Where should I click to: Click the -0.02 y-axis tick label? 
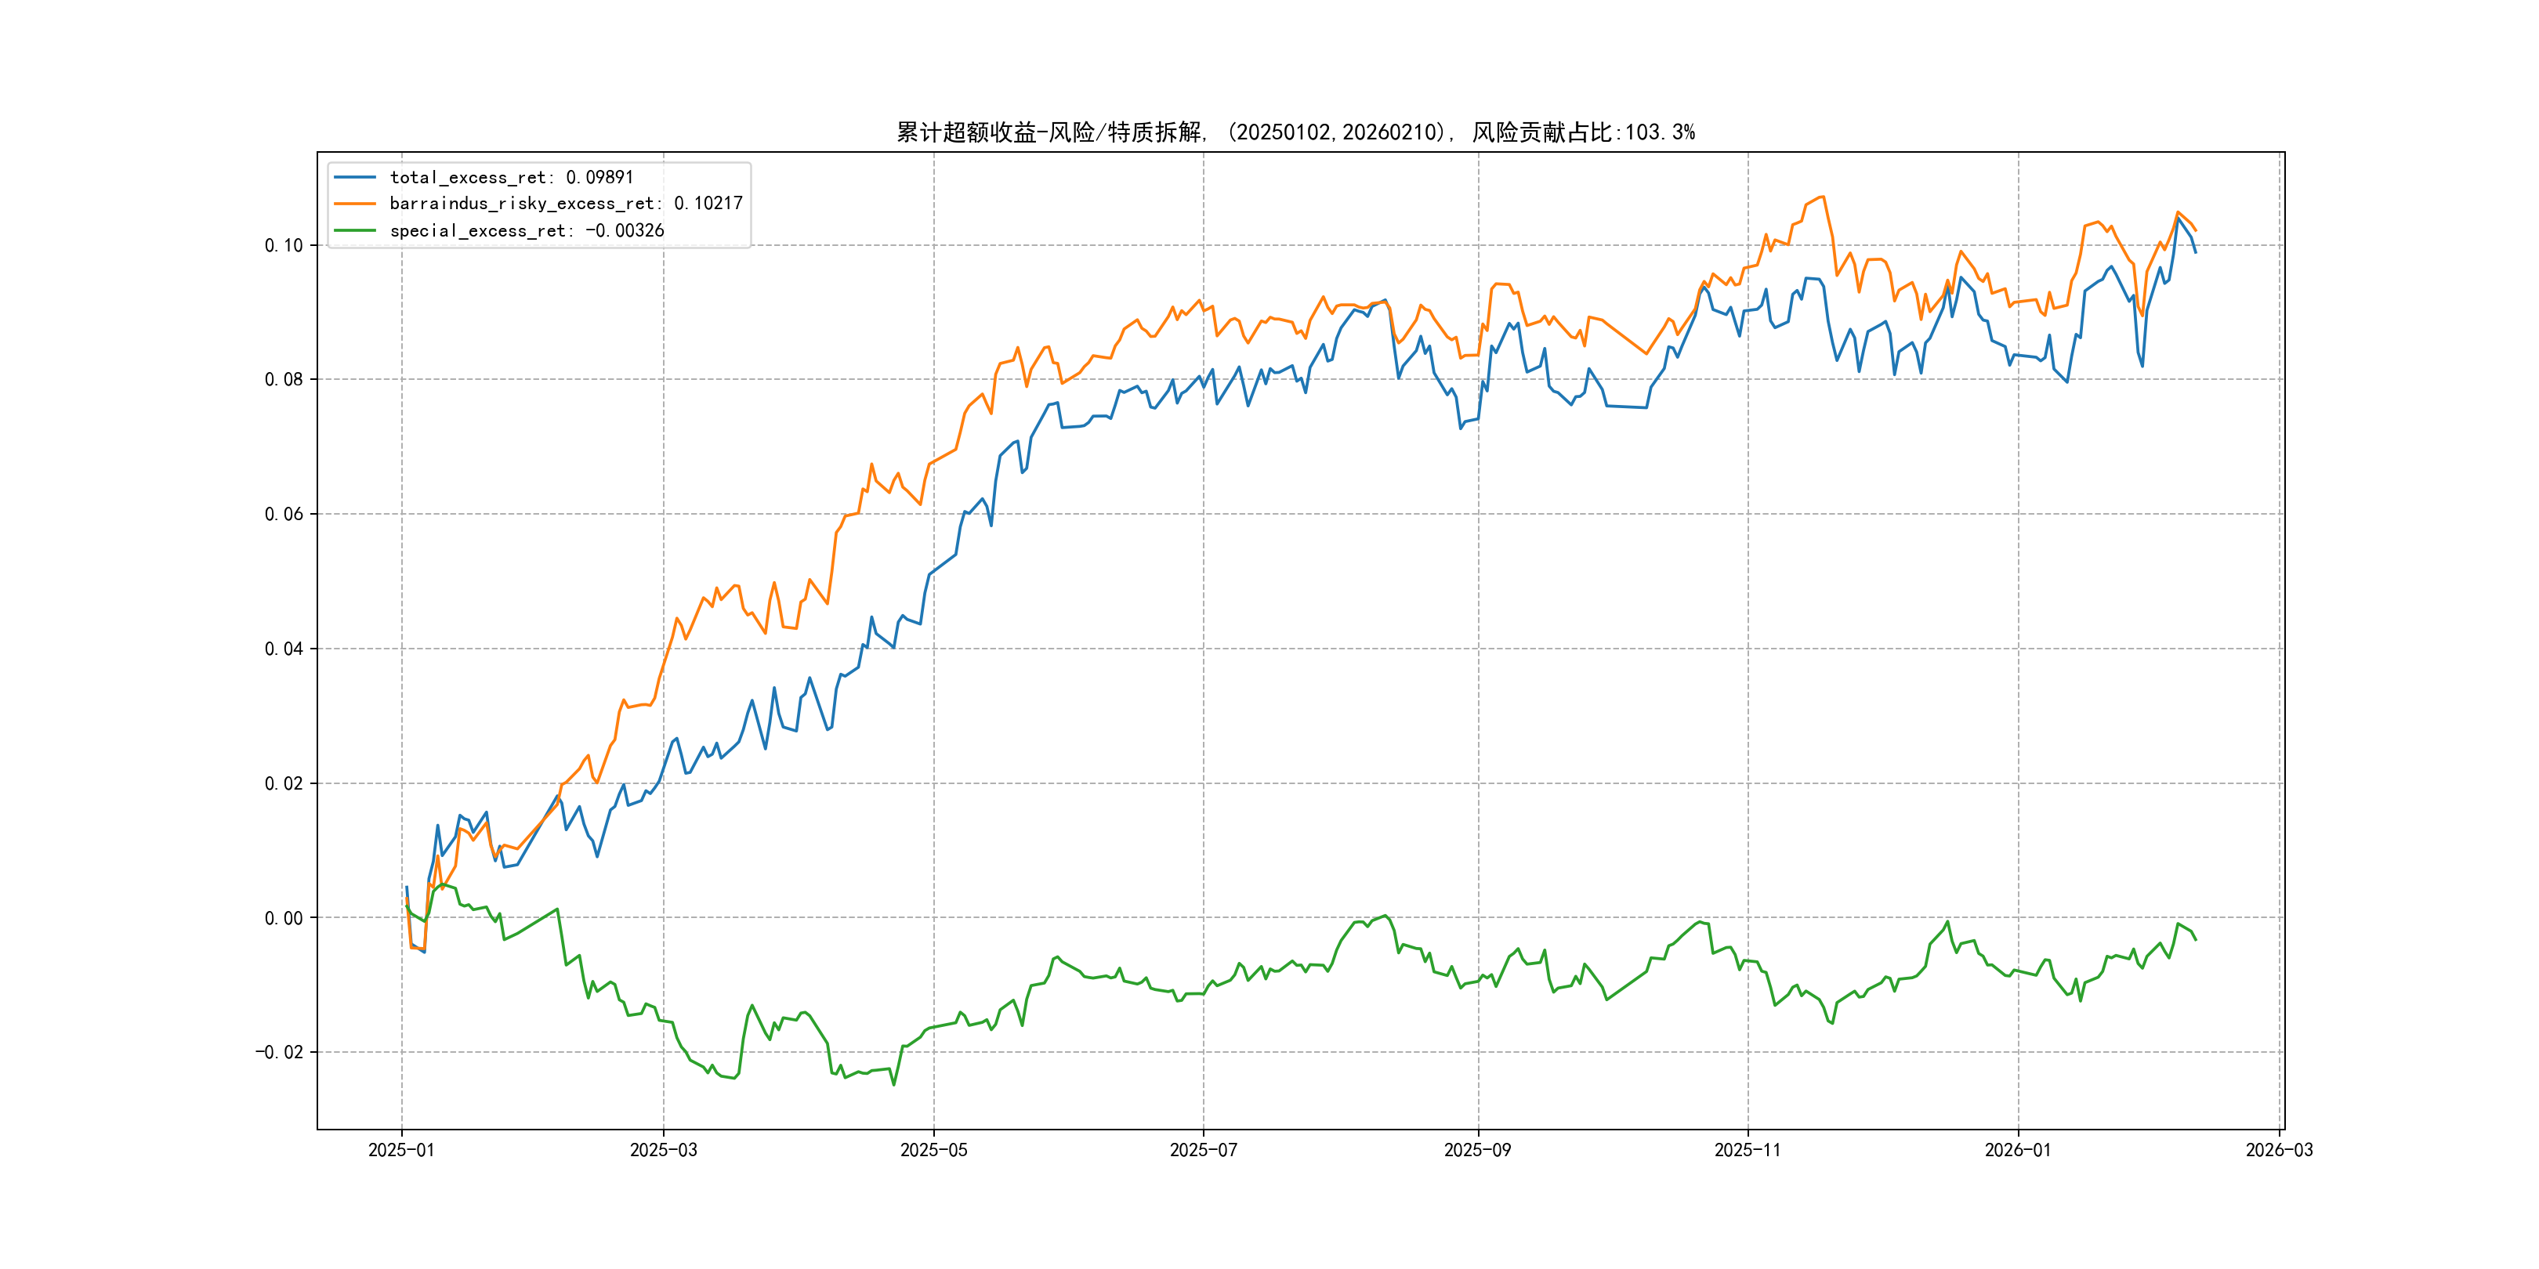point(280,1052)
